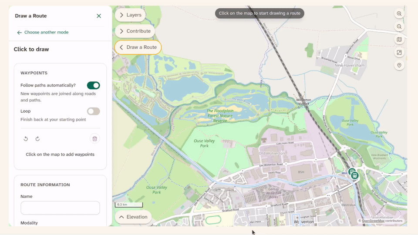Screen dimensions: 418x235
Task: Click the Stonebridge map label
Action: coord(382,218)
